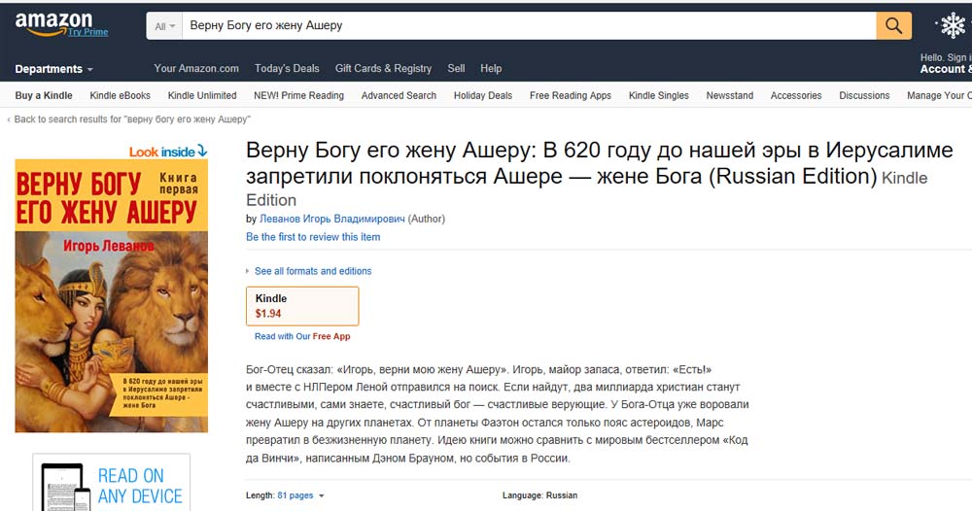This screenshot has width=972, height=511.
Task: Click the book cover thumbnail
Action: tap(112, 296)
